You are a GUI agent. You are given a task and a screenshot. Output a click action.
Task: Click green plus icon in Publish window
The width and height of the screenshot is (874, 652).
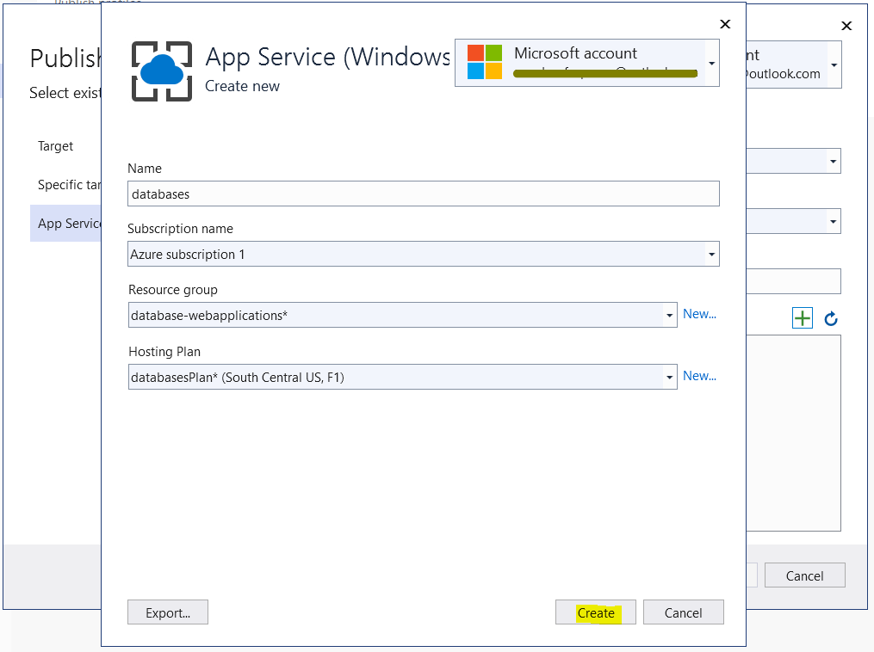pos(802,318)
